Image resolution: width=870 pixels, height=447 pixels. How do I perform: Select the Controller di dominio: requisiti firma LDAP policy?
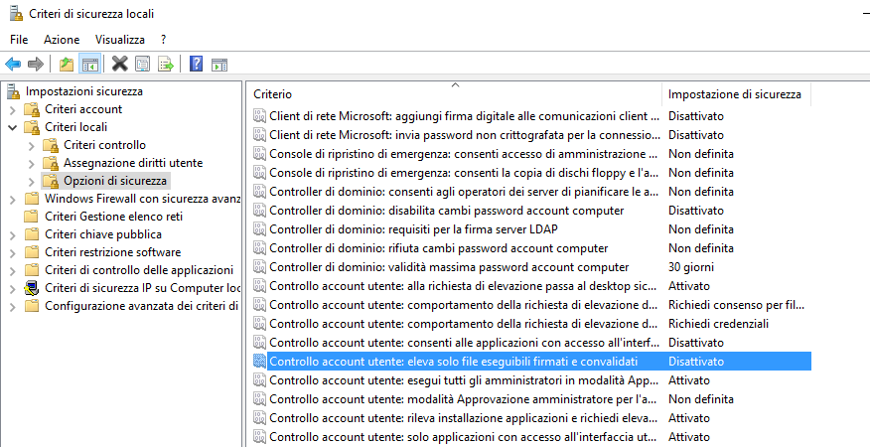coord(413,229)
